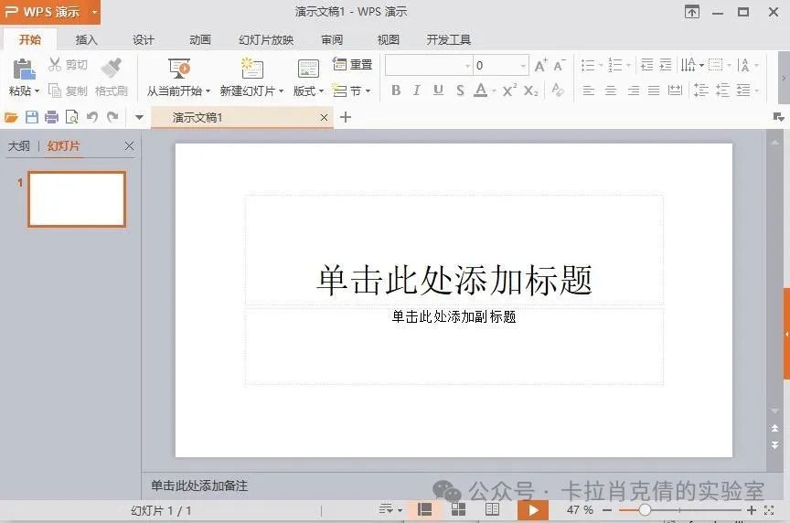Switch to the 大纲 outline pane
This screenshot has height=523, width=790.
tap(19, 146)
